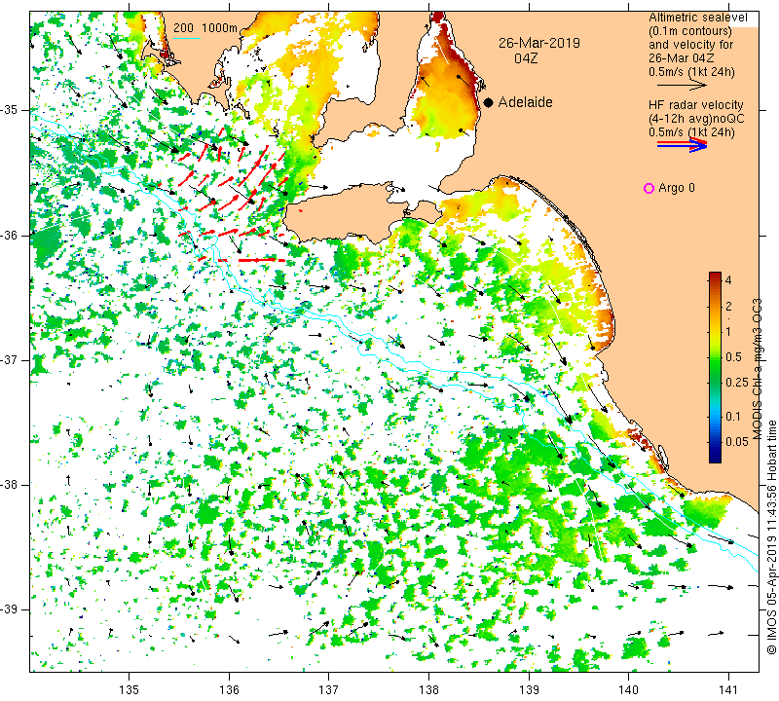Click the black Adelaide city marker dot

[489, 102]
